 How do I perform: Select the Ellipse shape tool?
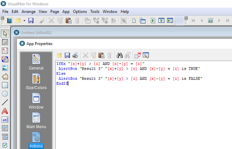(5, 94)
